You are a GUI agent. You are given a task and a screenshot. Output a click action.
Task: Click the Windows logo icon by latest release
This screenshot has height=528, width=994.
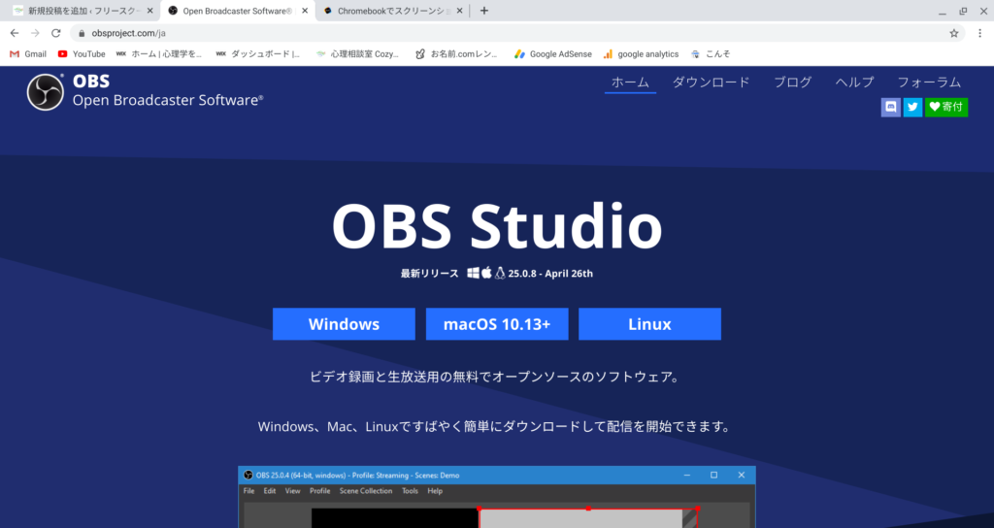(x=473, y=273)
